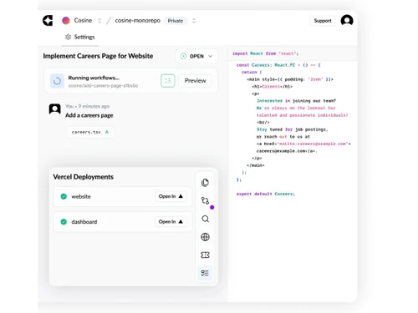Click the Add a careers page message

89,115
